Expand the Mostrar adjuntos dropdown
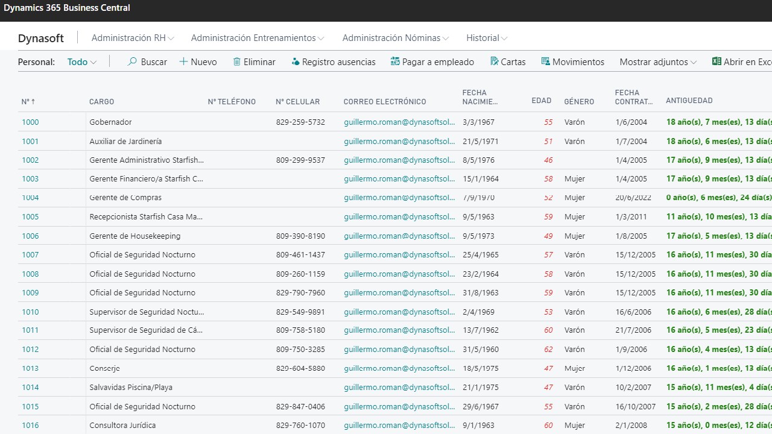 pos(694,62)
